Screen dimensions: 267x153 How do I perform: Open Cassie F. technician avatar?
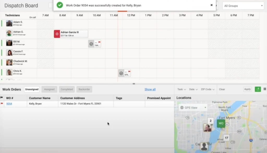click(9, 53)
